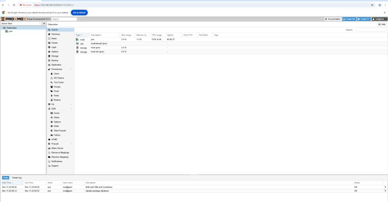Image resolution: width=388 pixels, height=202 pixels.
Task: Click the Support comments icon
Action: (x=49, y=166)
